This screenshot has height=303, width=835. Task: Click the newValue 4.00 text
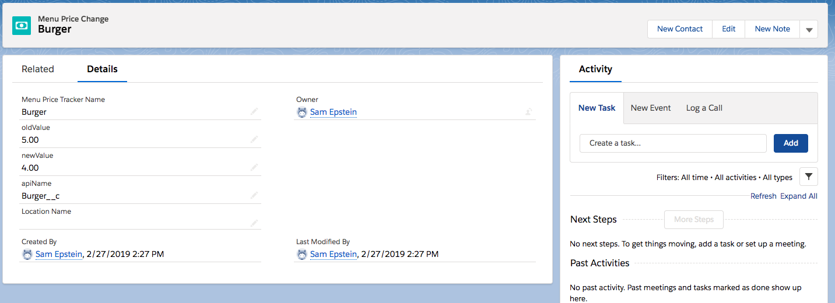pyautogui.click(x=30, y=168)
